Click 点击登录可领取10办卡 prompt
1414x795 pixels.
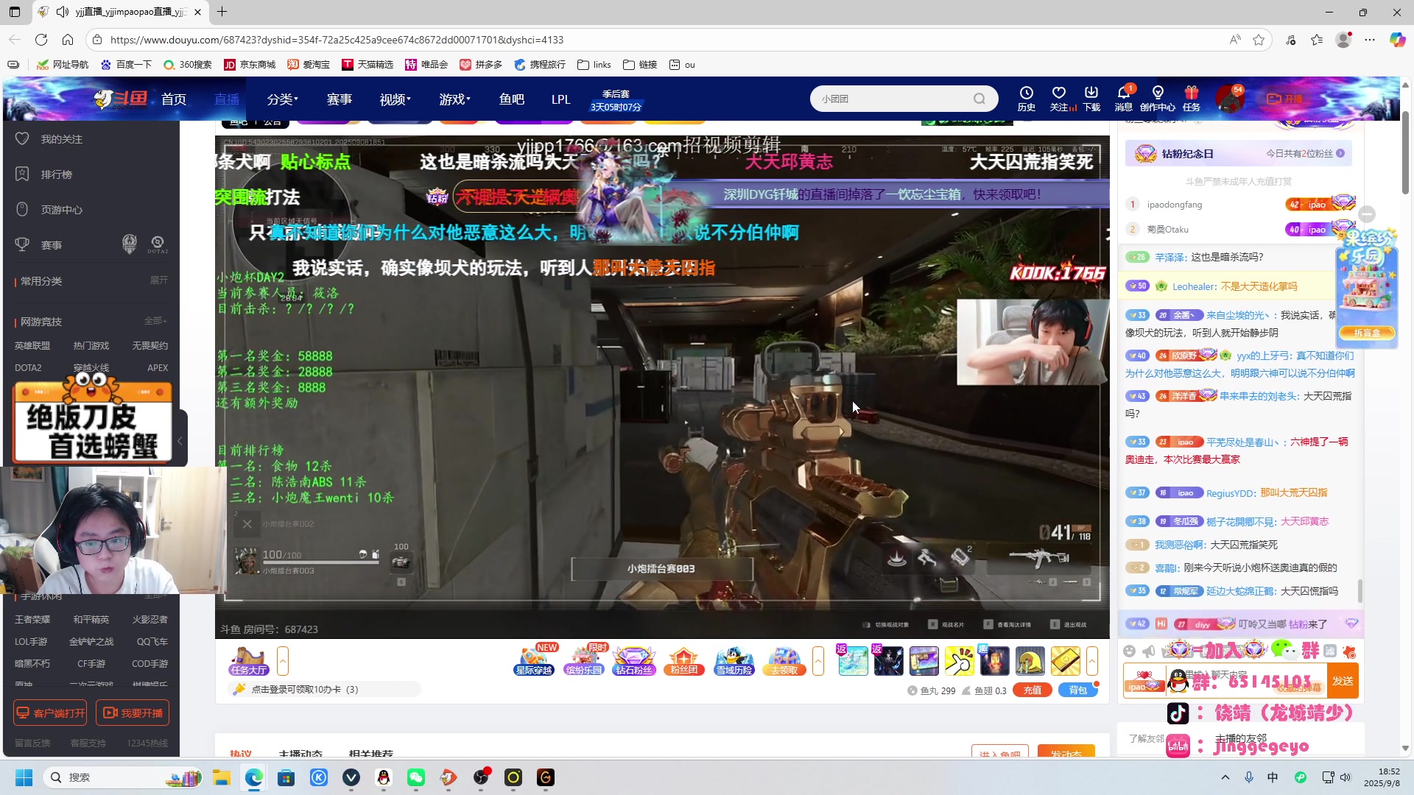tap(305, 690)
